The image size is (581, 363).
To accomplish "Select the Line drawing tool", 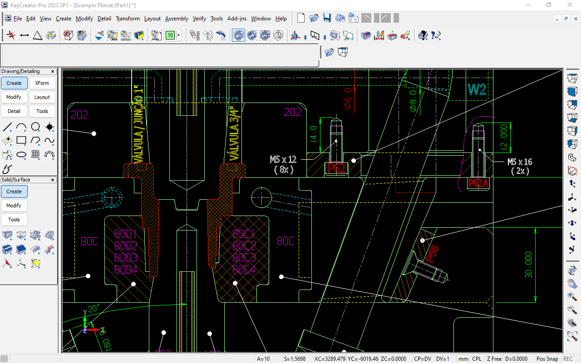I will coord(7,127).
